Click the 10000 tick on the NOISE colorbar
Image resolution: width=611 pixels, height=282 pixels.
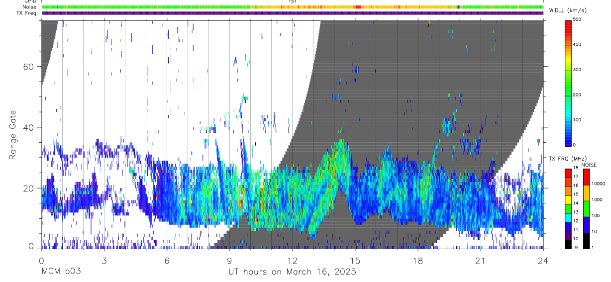coord(599,184)
